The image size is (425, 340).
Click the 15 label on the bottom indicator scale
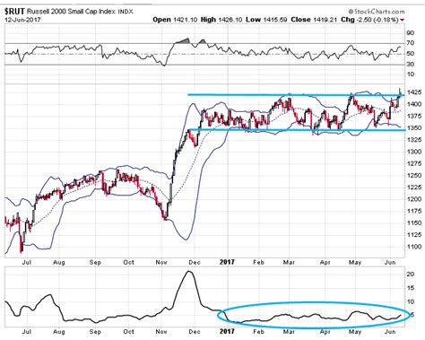(411, 288)
